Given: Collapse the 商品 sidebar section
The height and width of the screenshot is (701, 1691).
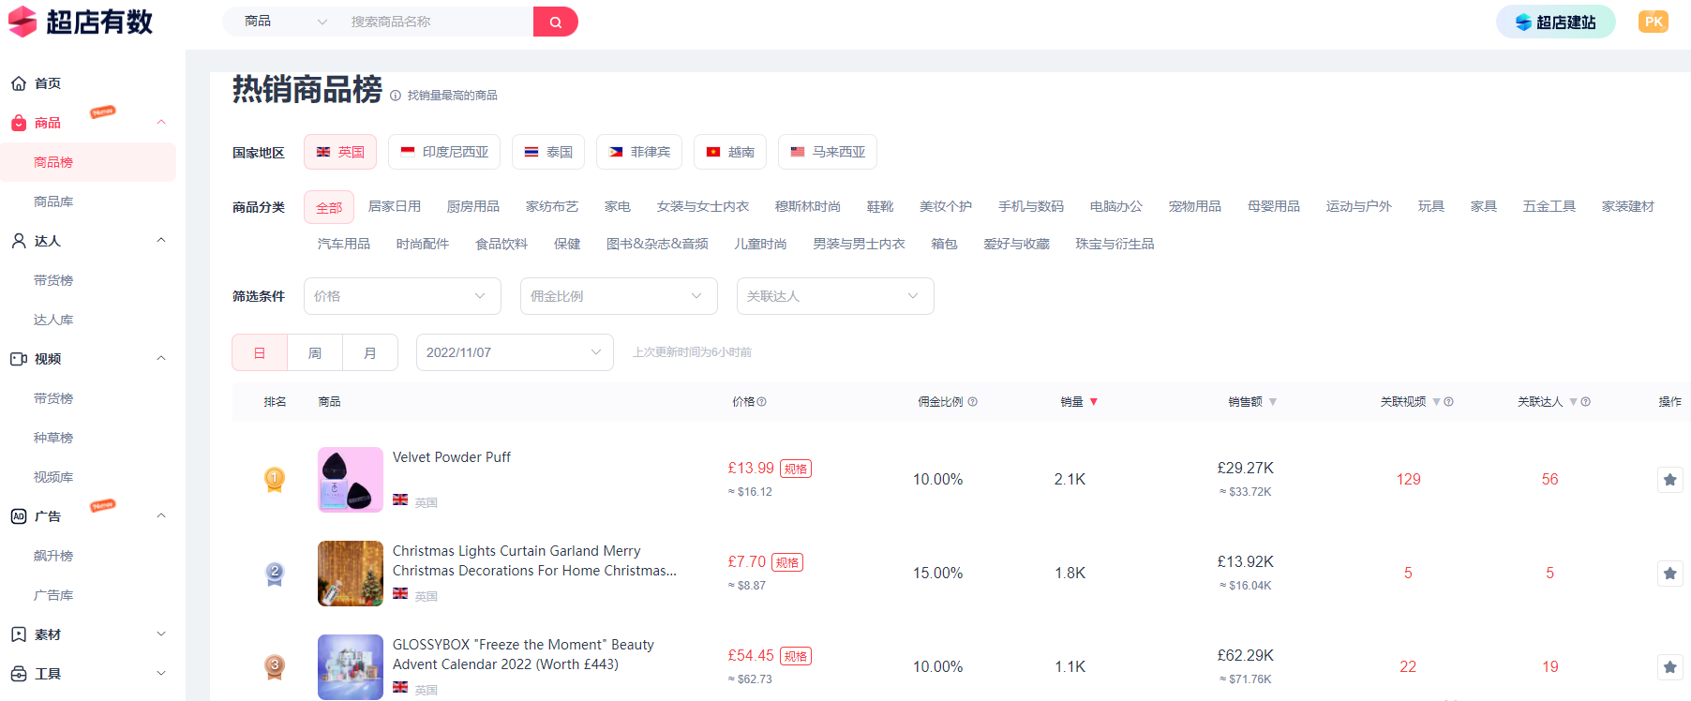Looking at the screenshot, I should coord(161,123).
